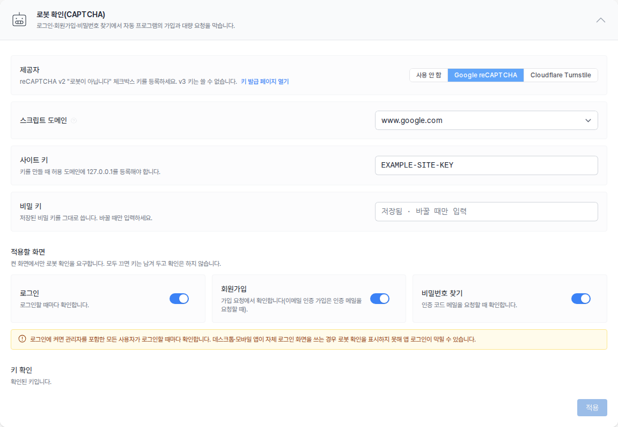The image size is (618, 427).
Task: Click the 인증 코드 메일을 요청할 때 description
Action: pos(469,305)
